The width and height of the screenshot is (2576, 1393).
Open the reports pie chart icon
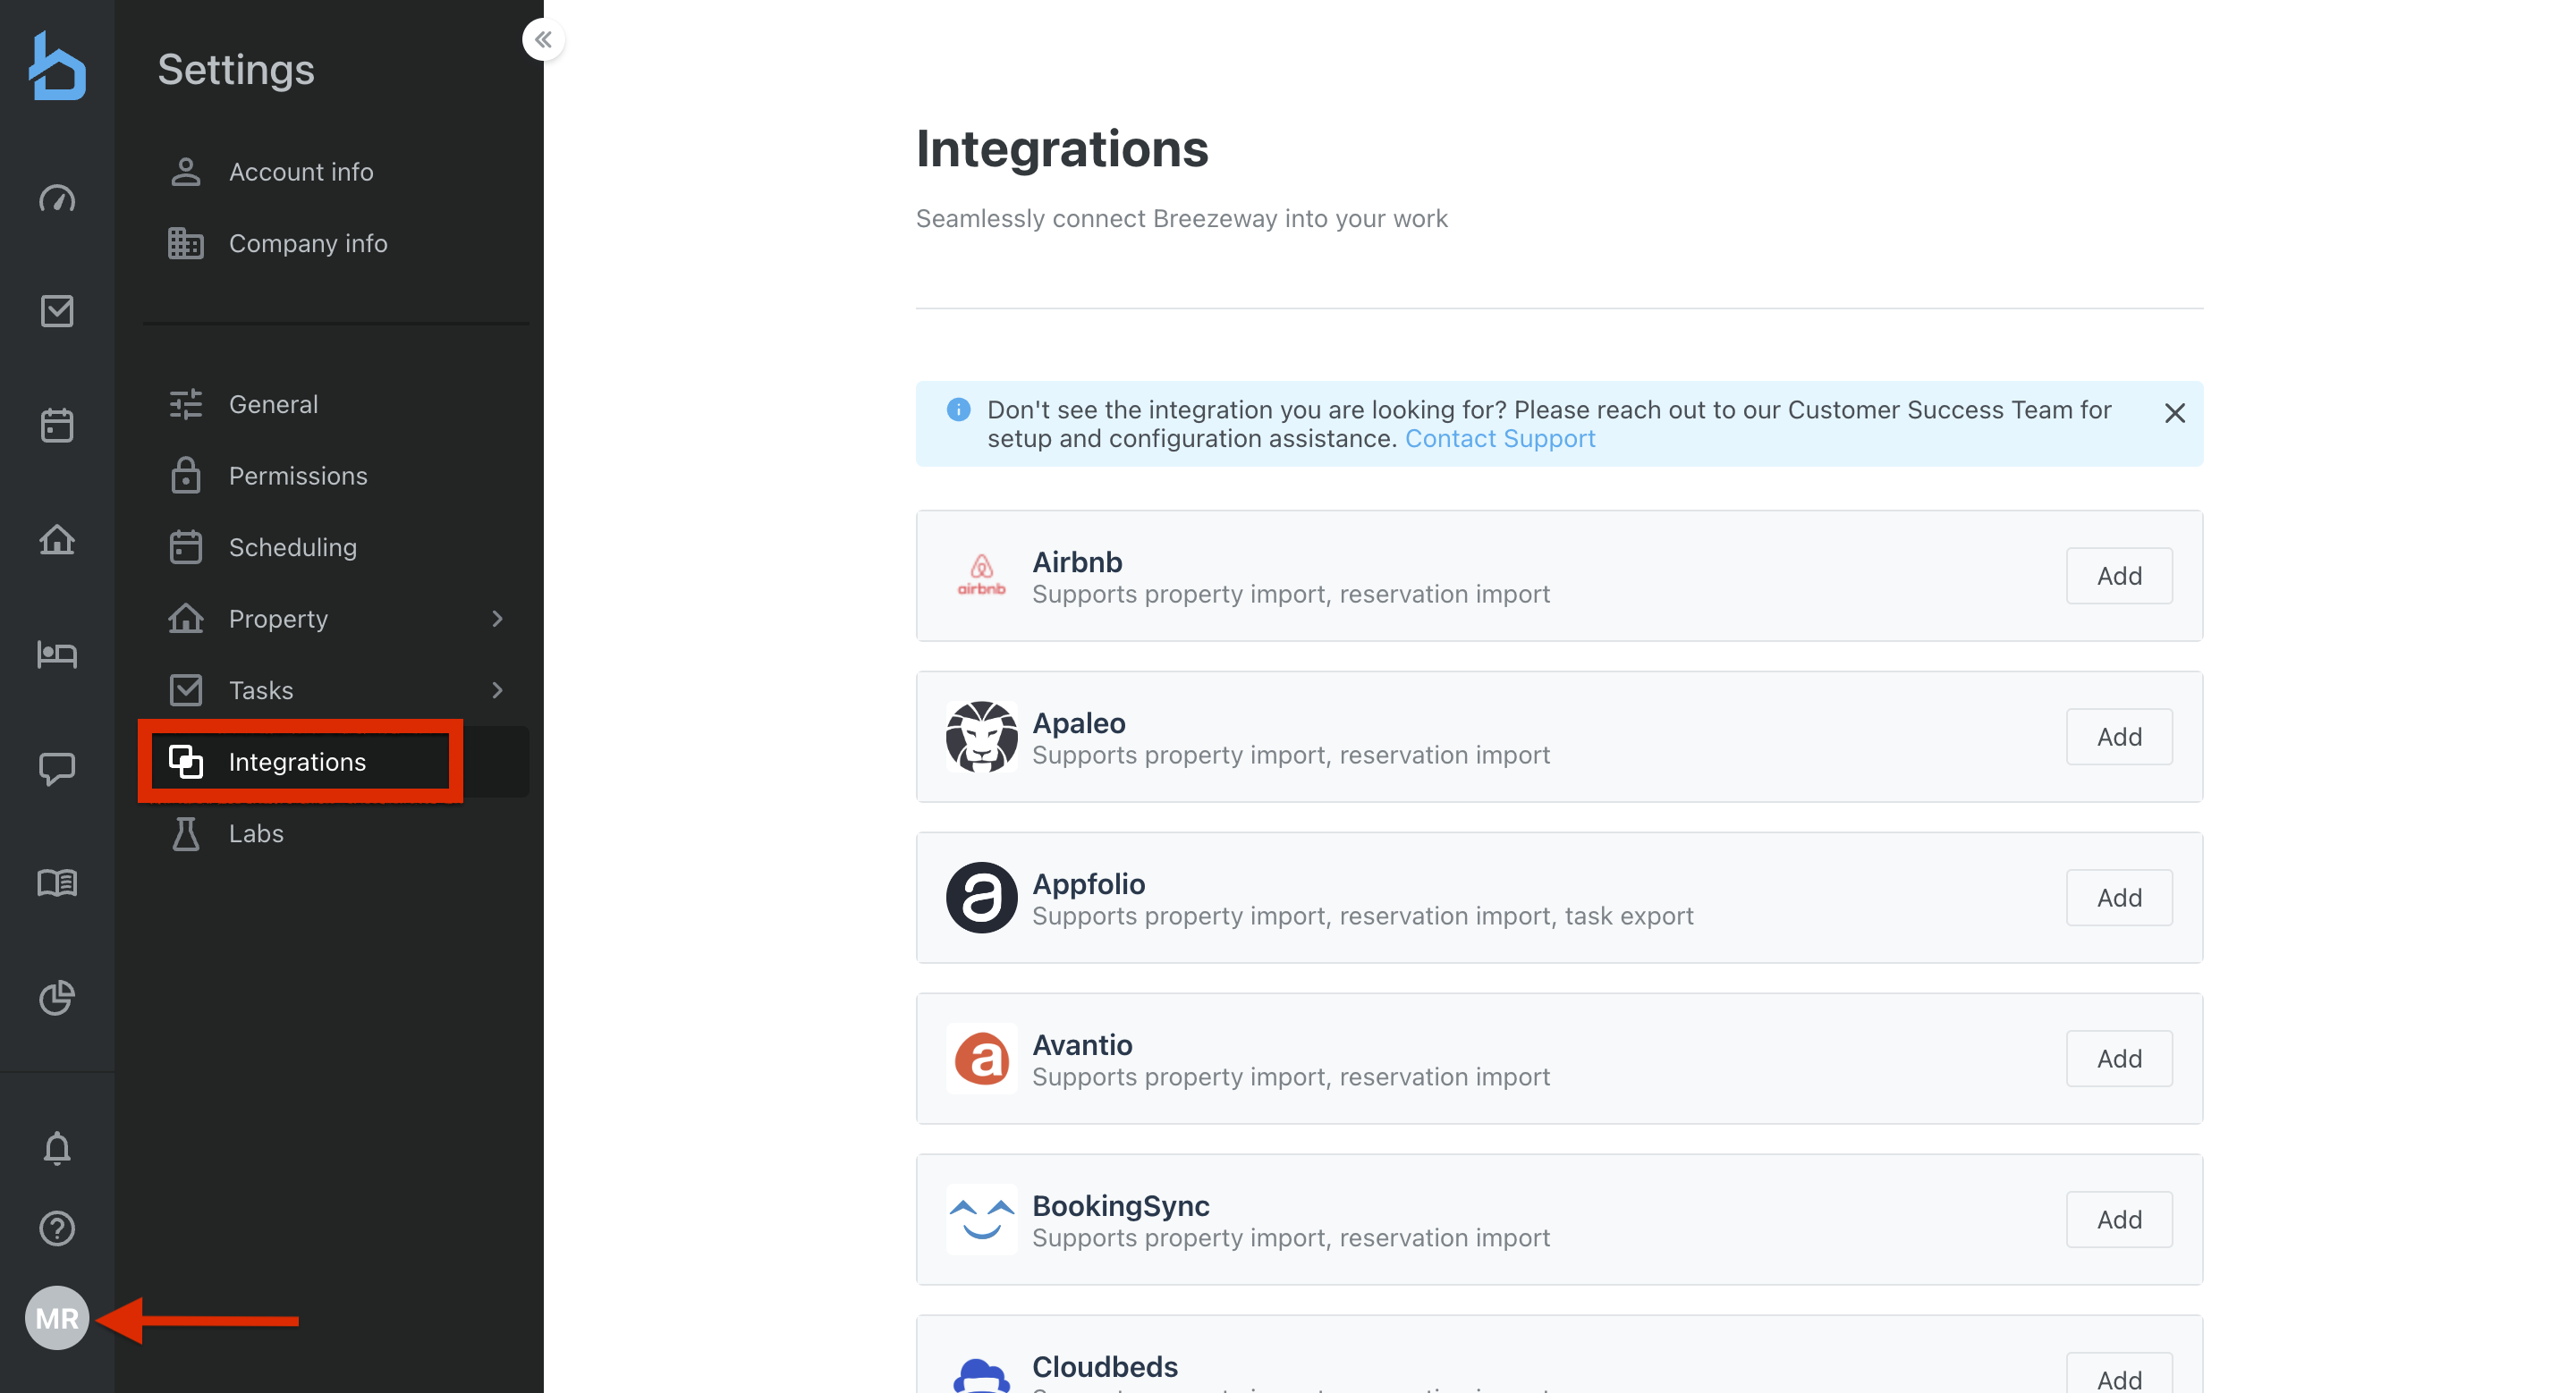click(x=57, y=996)
